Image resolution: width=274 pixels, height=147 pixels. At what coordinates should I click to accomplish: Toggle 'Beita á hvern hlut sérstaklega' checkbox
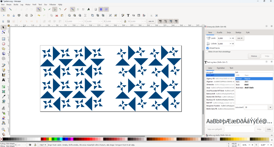click(207, 52)
